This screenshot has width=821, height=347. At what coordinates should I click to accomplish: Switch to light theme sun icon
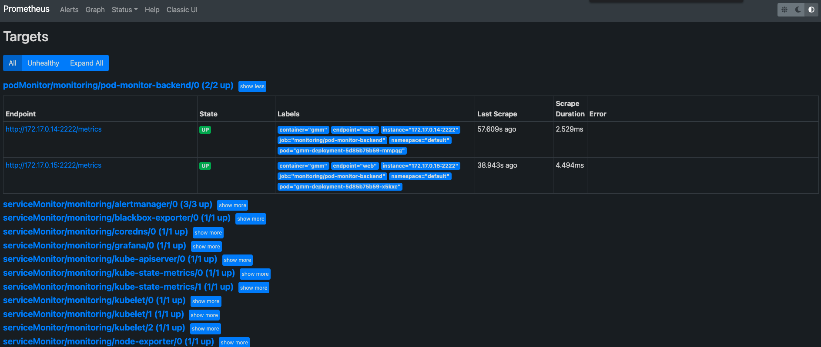[784, 10]
